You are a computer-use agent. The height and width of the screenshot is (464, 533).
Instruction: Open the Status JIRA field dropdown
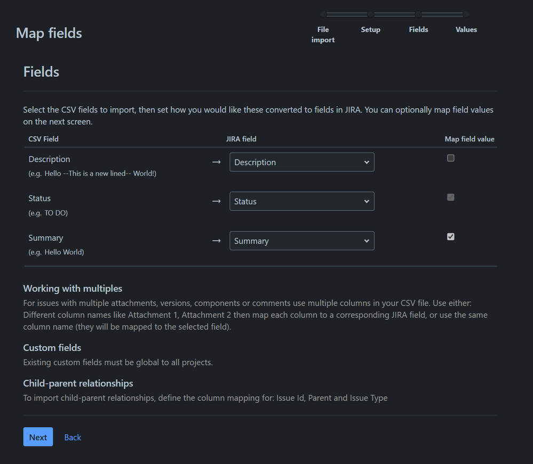click(x=302, y=201)
